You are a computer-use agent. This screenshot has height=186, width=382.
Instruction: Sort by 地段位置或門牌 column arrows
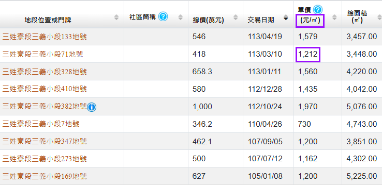[x=116, y=18]
